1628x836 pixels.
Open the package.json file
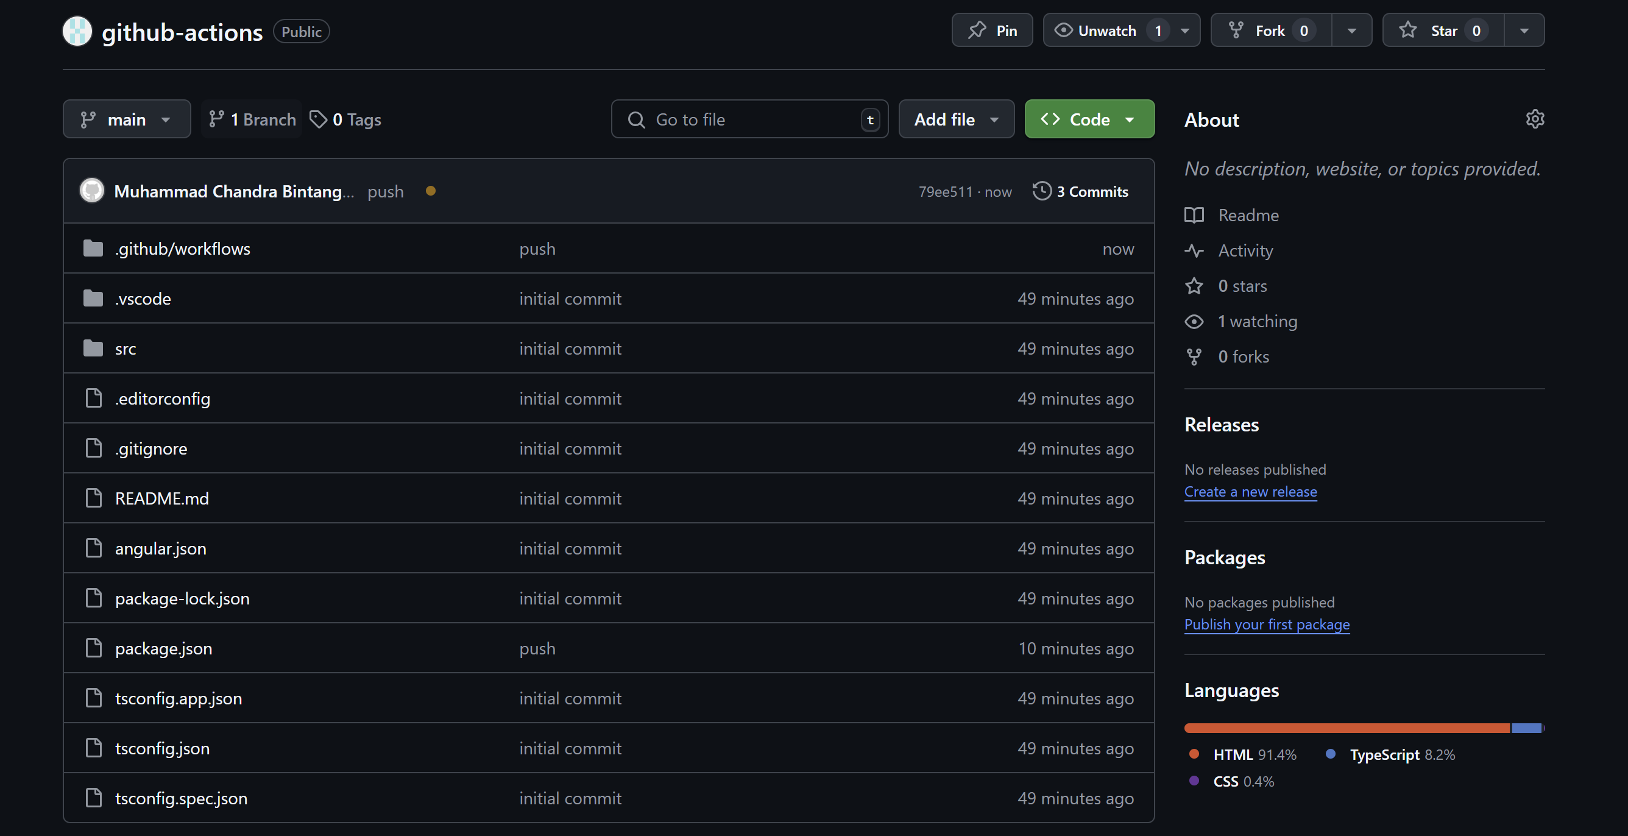164,648
